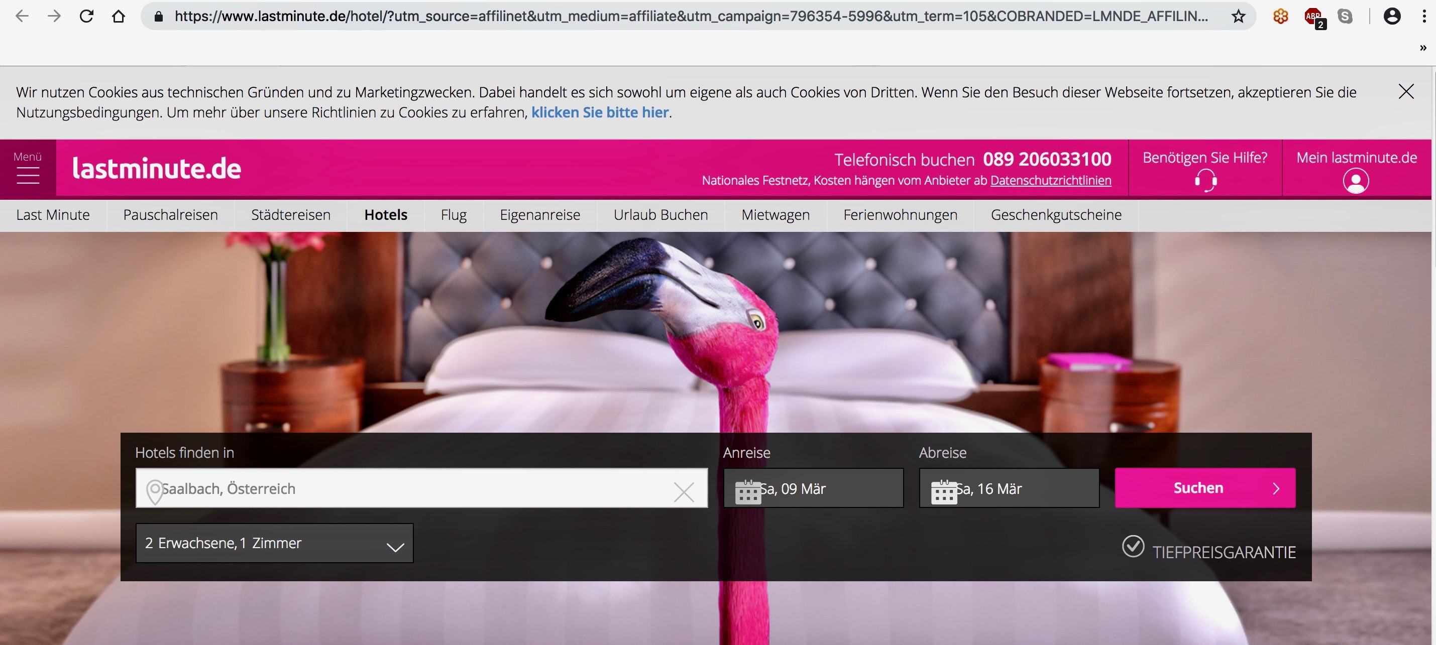
Task: Click the location pin icon in destination field
Action: [x=154, y=491]
